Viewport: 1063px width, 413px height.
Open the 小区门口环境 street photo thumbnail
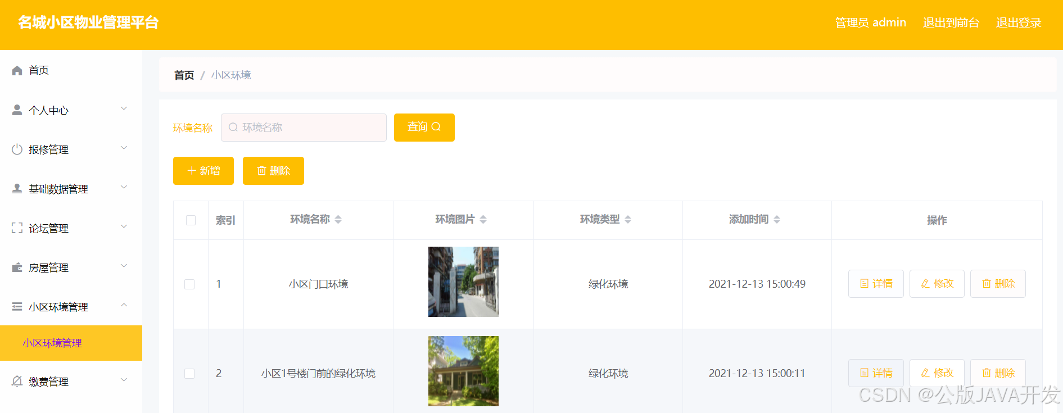pyautogui.click(x=463, y=282)
